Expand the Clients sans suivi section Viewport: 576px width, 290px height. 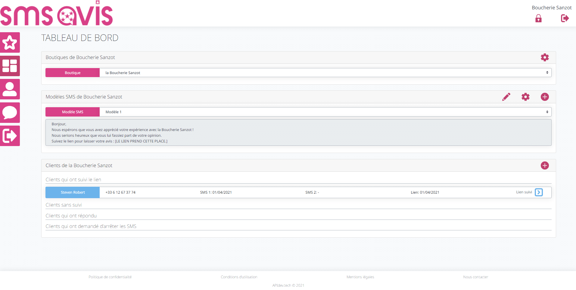[64, 205]
